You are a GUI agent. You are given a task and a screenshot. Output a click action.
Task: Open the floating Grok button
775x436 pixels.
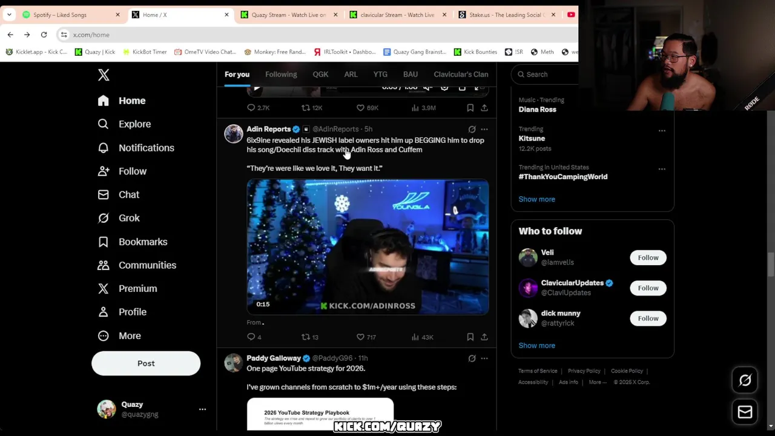coord(745,380)
